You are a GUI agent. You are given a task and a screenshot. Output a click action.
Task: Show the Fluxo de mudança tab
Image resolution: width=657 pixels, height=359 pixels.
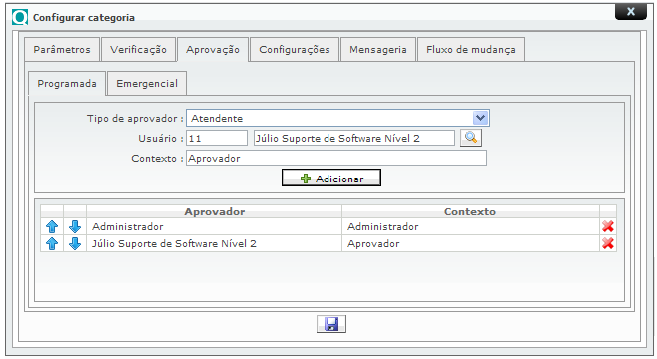[471, 50]
